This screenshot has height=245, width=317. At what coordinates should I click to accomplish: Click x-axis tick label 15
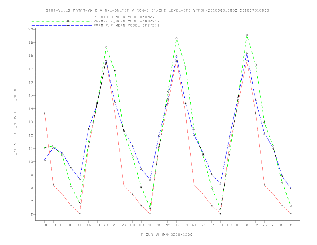point(88,225)
